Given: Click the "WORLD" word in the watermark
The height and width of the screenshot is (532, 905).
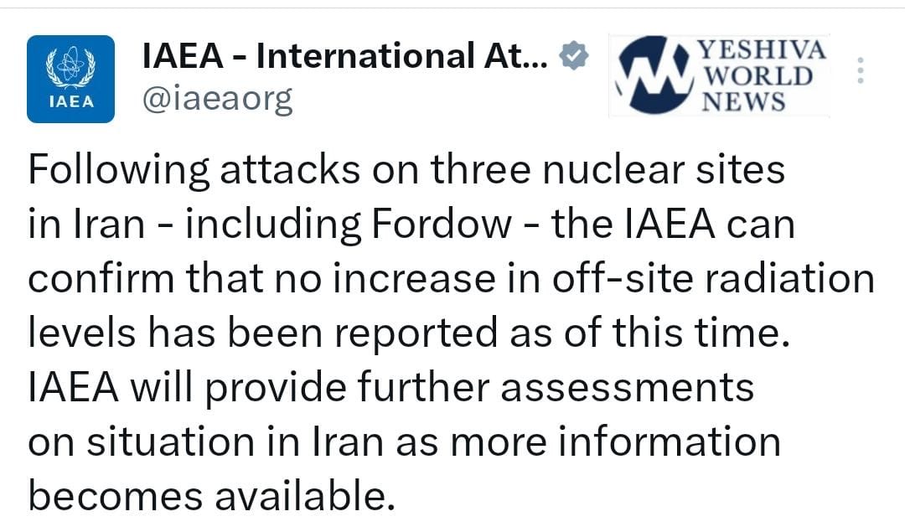Looking at the screenshot, I should [x=759, y=75].
